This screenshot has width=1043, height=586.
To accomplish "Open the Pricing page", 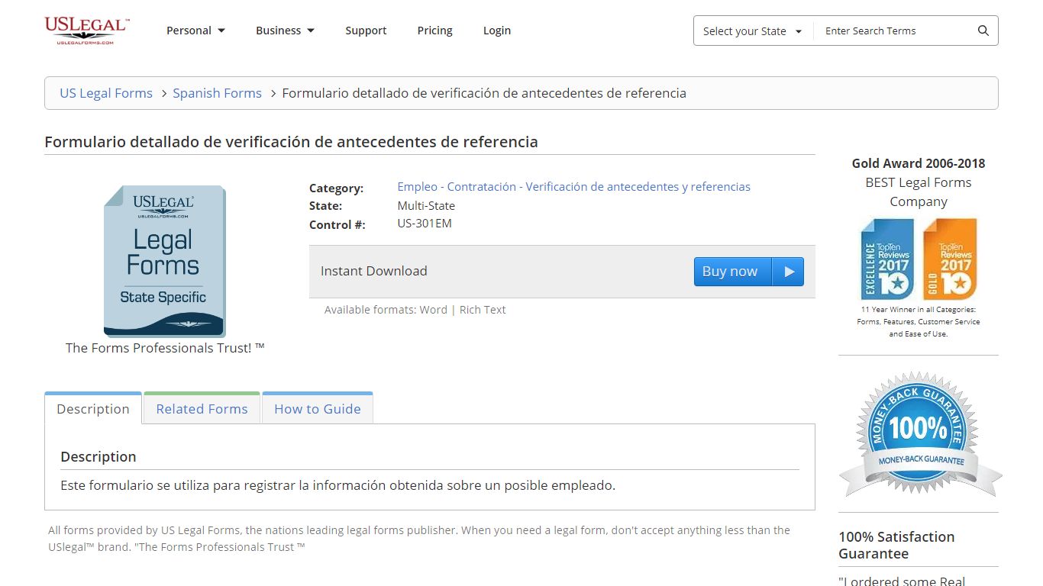I will coord(434,31).
